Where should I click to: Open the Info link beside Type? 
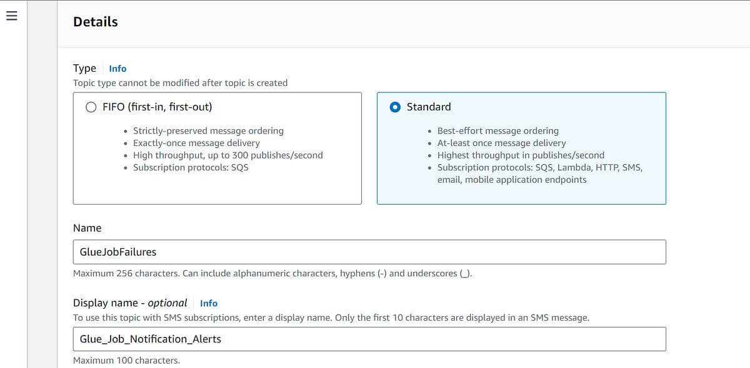coord(117,69)
